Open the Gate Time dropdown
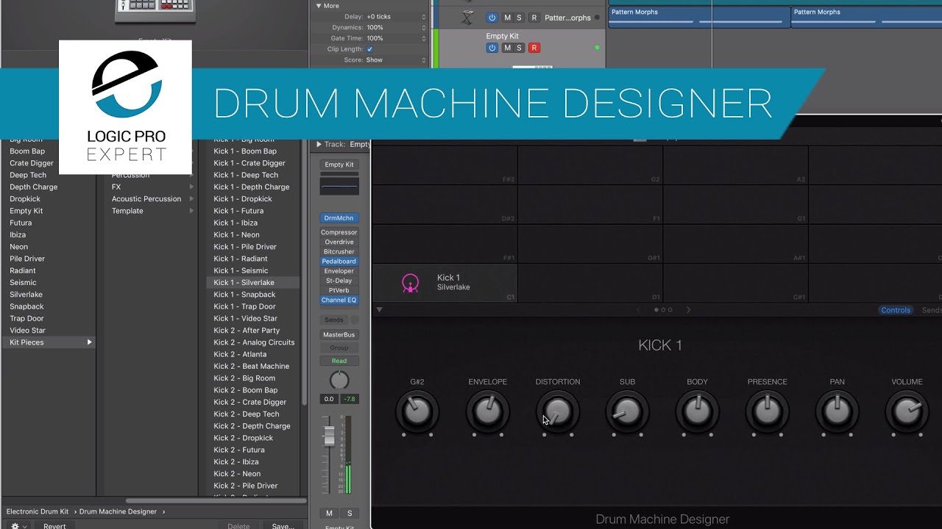The width and height of the screenshot is (942, 529). pos(423,38)
